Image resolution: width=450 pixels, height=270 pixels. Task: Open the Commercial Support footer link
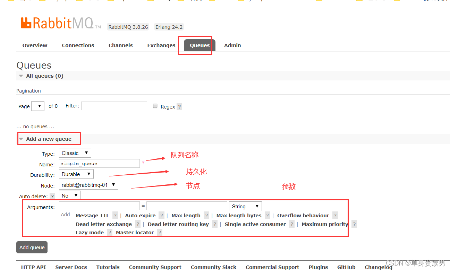tap(272, 267)
